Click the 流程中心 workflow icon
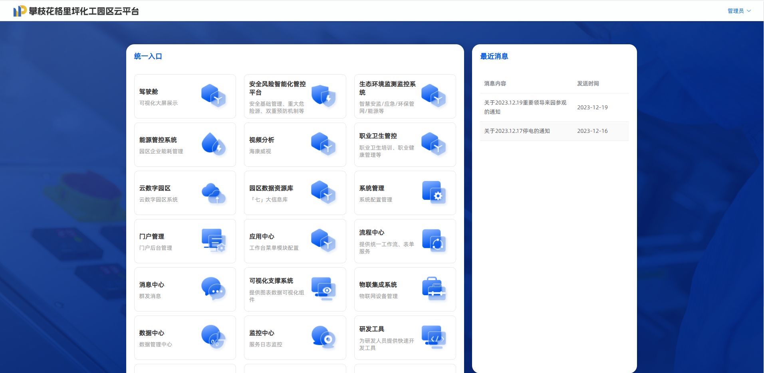The image size is (764, 373). pos(434,241)
